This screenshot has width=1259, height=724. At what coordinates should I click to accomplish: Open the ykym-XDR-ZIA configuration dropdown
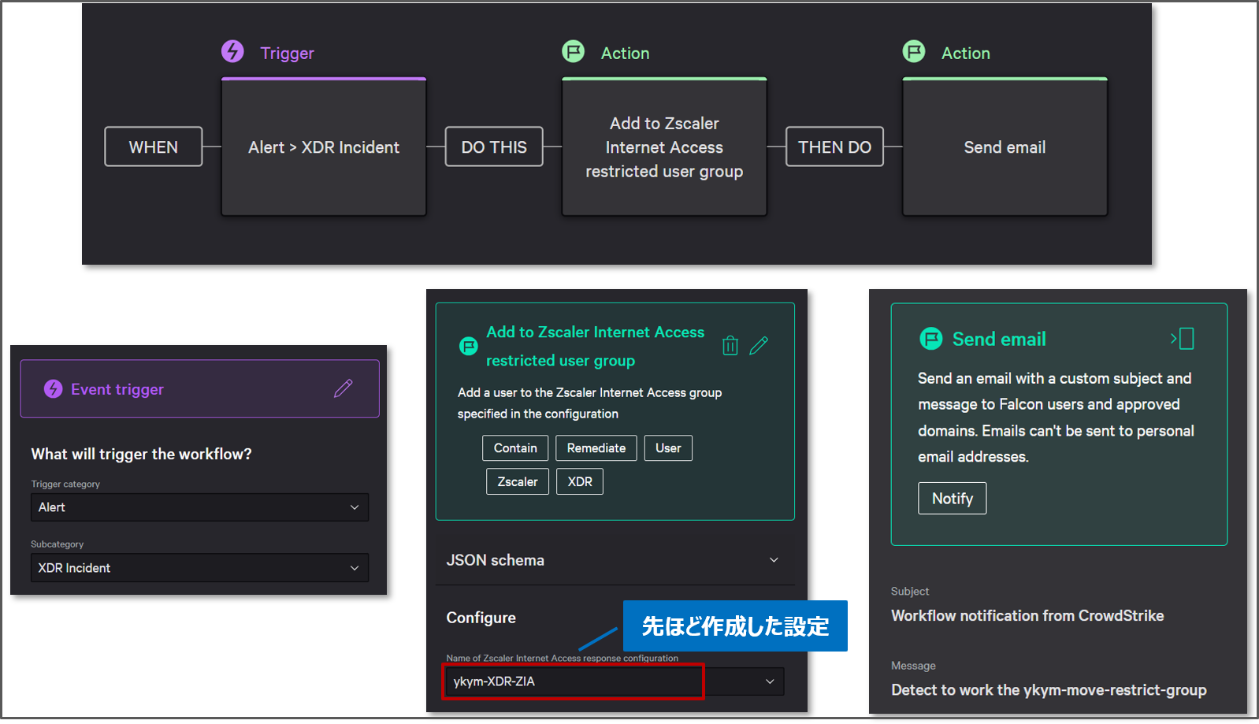pyautogui.click(x=615, y=681)
